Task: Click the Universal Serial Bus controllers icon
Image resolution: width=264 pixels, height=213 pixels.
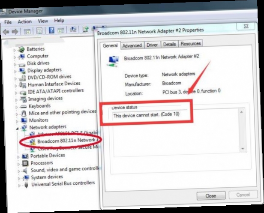Action: click(x=26, y=185)
